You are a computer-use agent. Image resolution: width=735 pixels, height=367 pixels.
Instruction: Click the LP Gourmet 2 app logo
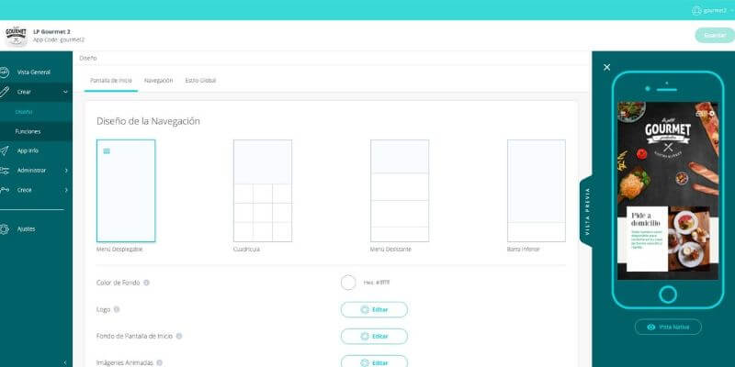pyautogui.click(x=16, y=36)
